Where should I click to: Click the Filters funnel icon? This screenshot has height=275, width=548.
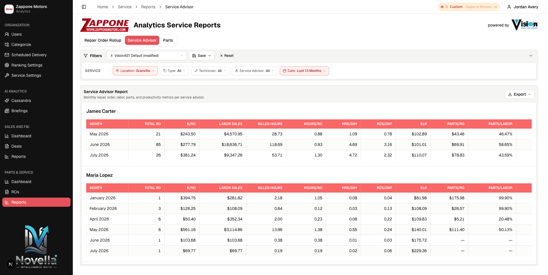86,56
